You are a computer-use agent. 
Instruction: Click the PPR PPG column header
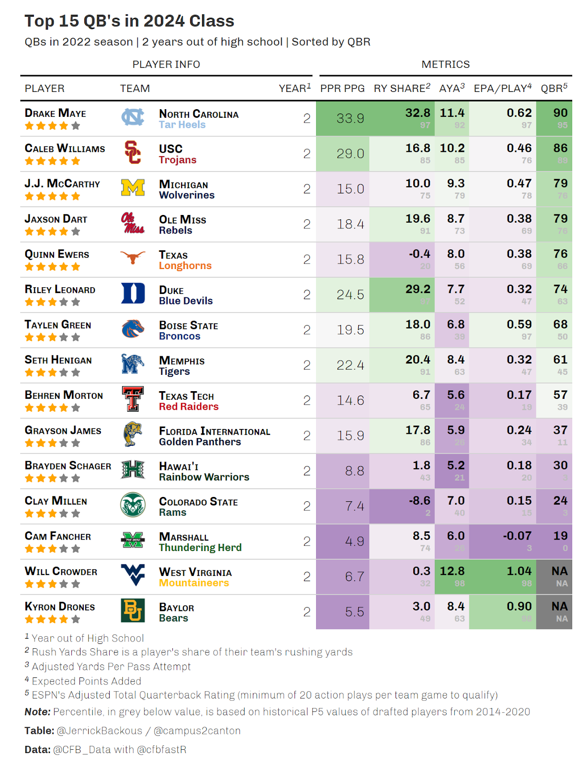click(x=342, y=89)
